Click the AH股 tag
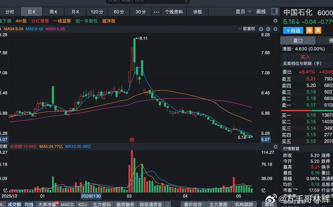Screen dimensions: 333x207 pyautogui.click(x=21, y=21)
